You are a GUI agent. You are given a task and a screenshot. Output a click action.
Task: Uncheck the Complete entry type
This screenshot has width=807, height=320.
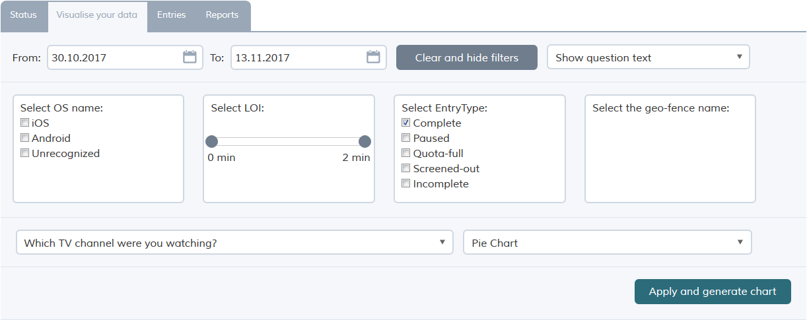(406, 123)
